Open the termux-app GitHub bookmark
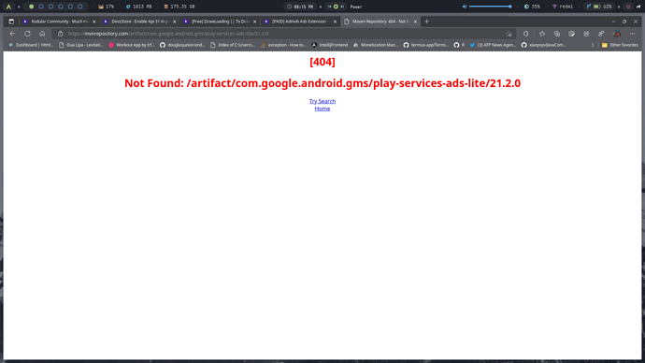Screen dimensions: 645x363 pos(426,45)
